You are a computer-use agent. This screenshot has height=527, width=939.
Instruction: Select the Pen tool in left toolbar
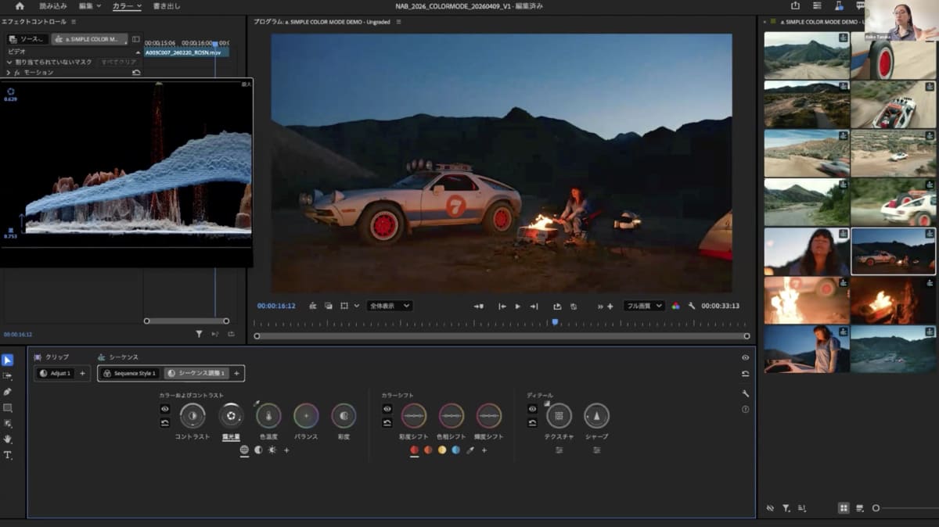pos(7,392)
